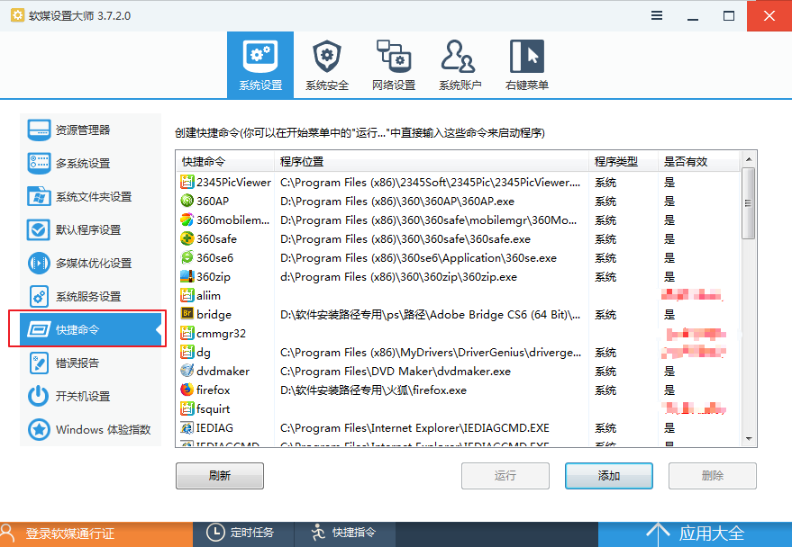Image resolution: width=792 pixels, height=547 pixels.
Task: Sort by 程序位置 column header
Action: [432, 162]
